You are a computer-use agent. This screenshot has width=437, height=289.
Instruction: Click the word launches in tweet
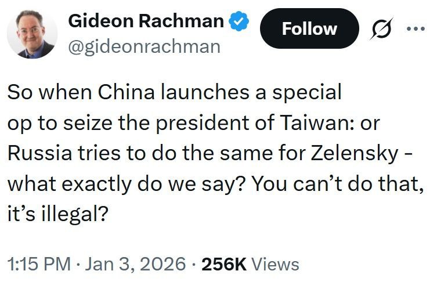coord(204,92)
